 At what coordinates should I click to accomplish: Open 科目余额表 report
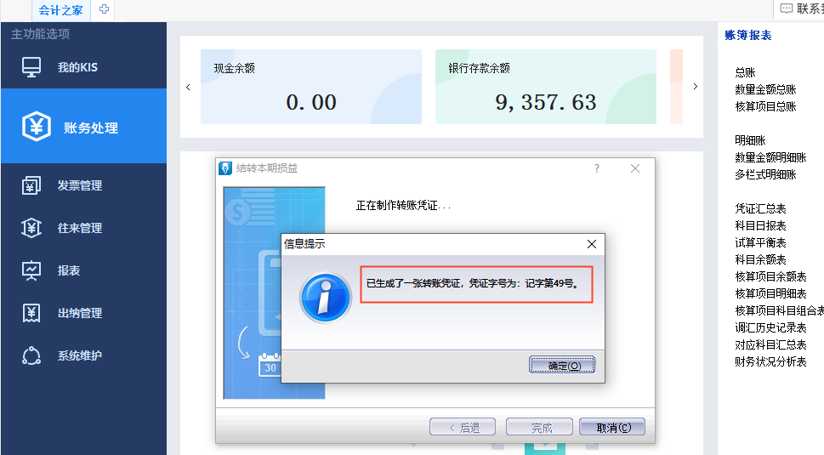[760, 259]
